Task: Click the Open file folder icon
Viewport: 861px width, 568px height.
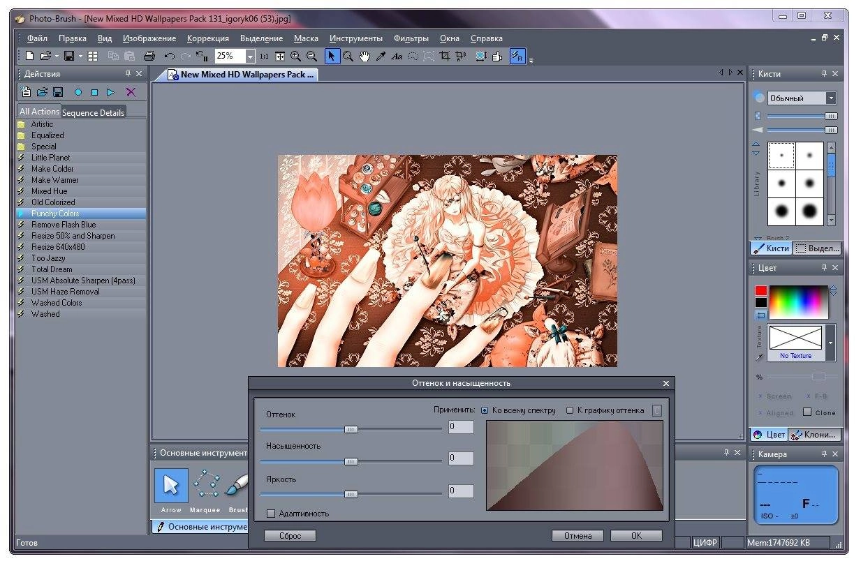Action: 45,57
